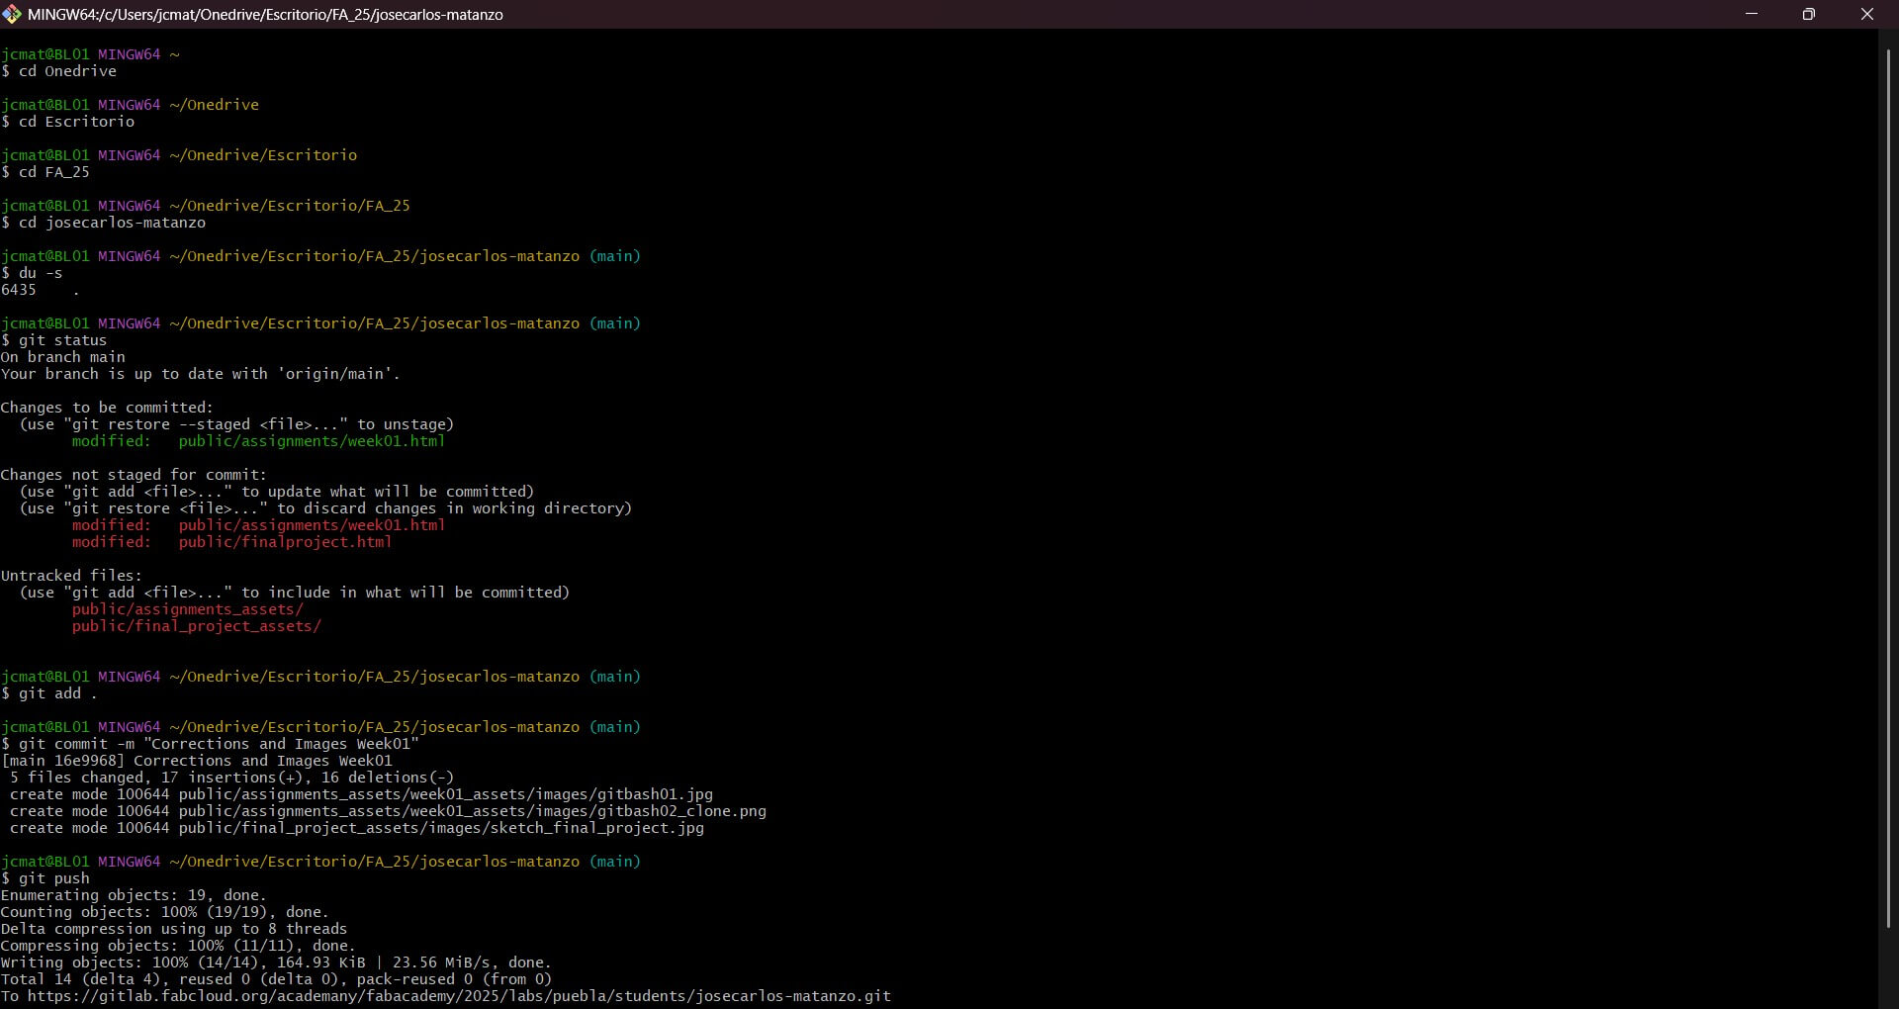Image resolution: width=1899 pixels, height=1009 pixels.
Task: Click the 'git push' command line
Action: point(45,878)
